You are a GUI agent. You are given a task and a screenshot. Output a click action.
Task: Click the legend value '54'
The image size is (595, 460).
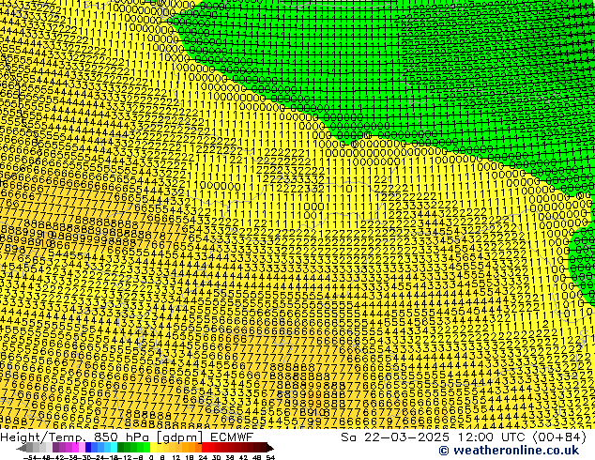coord(269,457)
